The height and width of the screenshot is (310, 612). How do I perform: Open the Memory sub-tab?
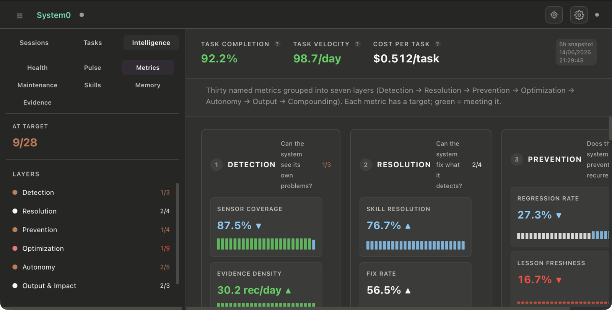(148, 85)
